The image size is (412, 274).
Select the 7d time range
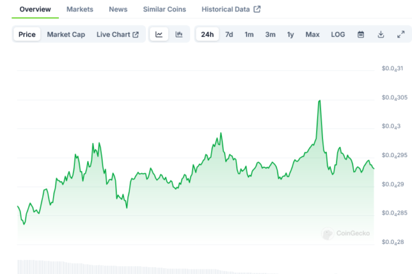[229, 35]
